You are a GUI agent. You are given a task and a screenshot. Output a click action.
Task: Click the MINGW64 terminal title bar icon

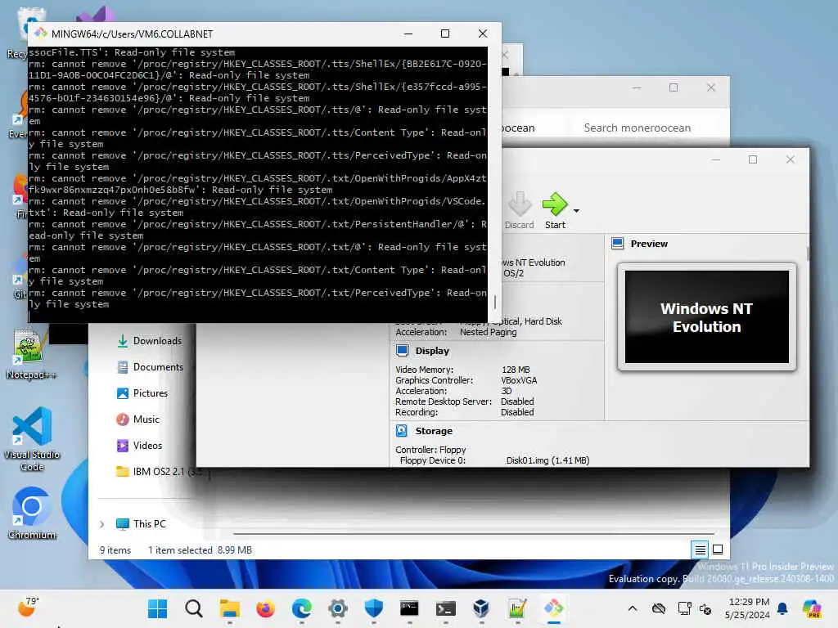[x=41, y=34]
